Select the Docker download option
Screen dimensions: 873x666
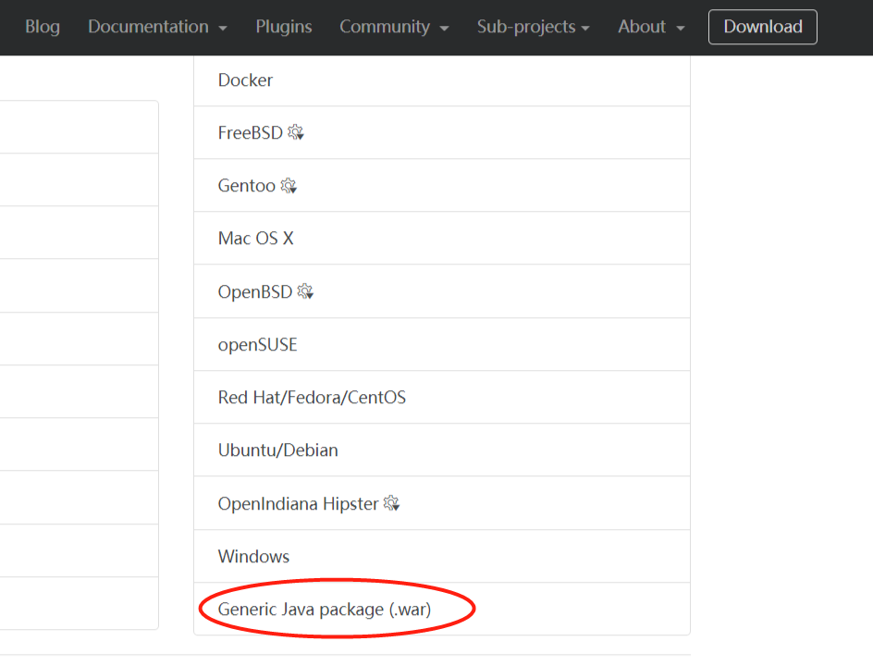(x=245, y=80)
